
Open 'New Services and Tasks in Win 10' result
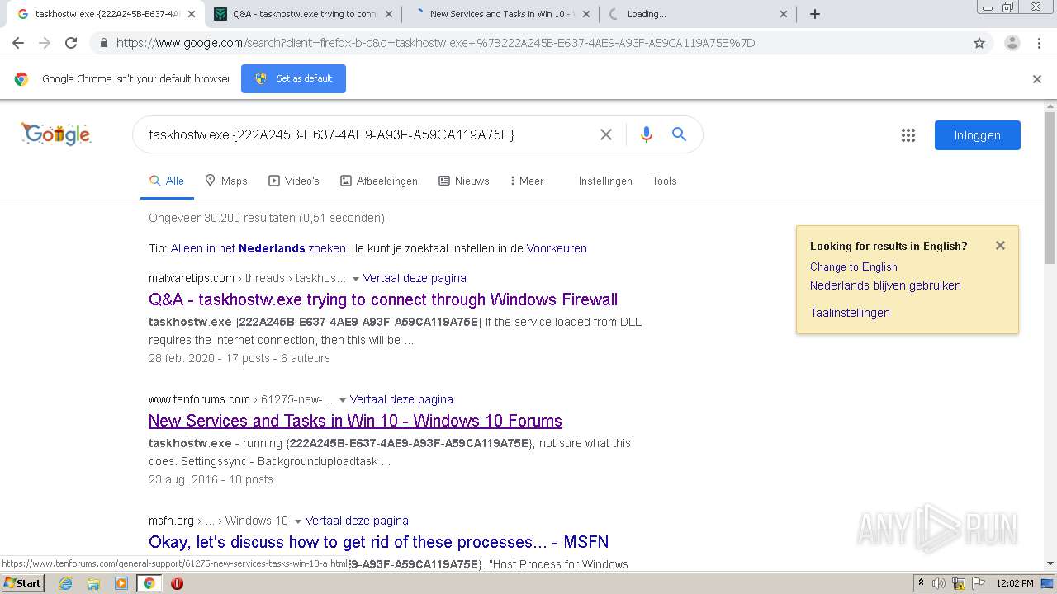pyautogui.click(x=355, y=421)
